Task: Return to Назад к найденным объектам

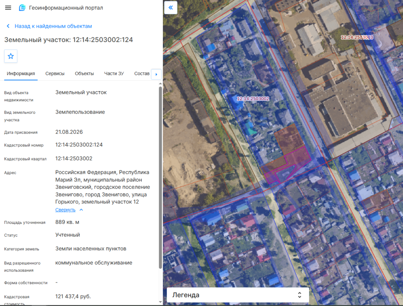Action: (x=53, y=26)
